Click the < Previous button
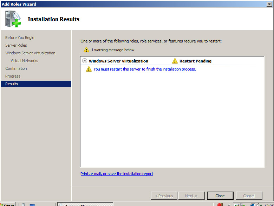This screenshot has width=274, height=206. pos(164,196)
